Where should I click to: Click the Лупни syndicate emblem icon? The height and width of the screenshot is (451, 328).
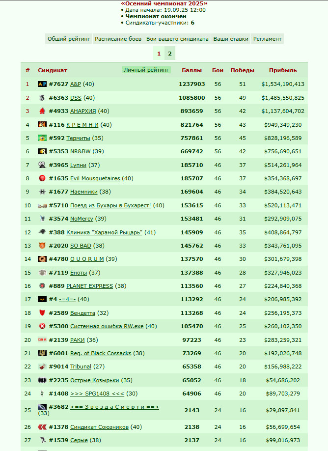42,165
